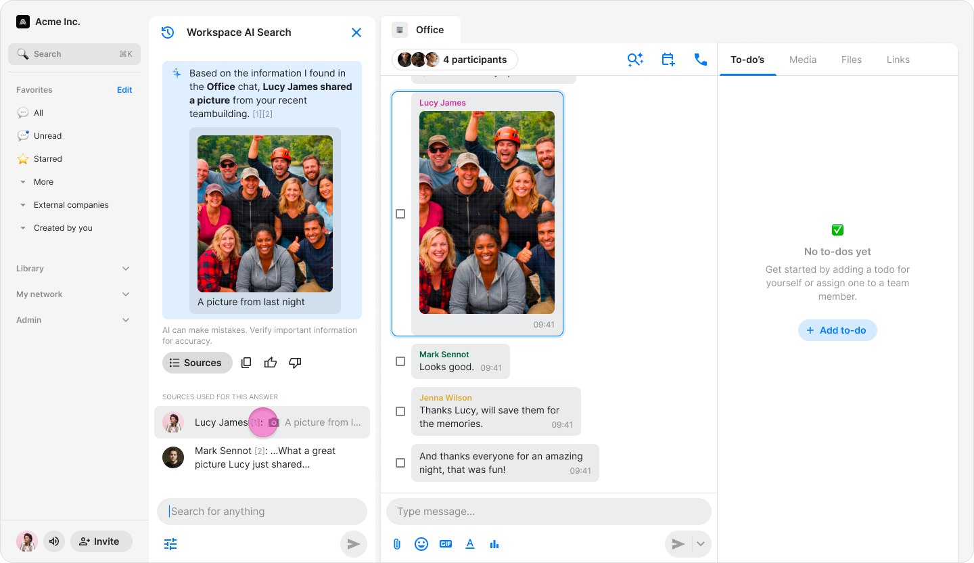This screenshot has width=974, height=563.
Task: Select Lucy James' picture message checkbox
Action: [x=400, y=214]
